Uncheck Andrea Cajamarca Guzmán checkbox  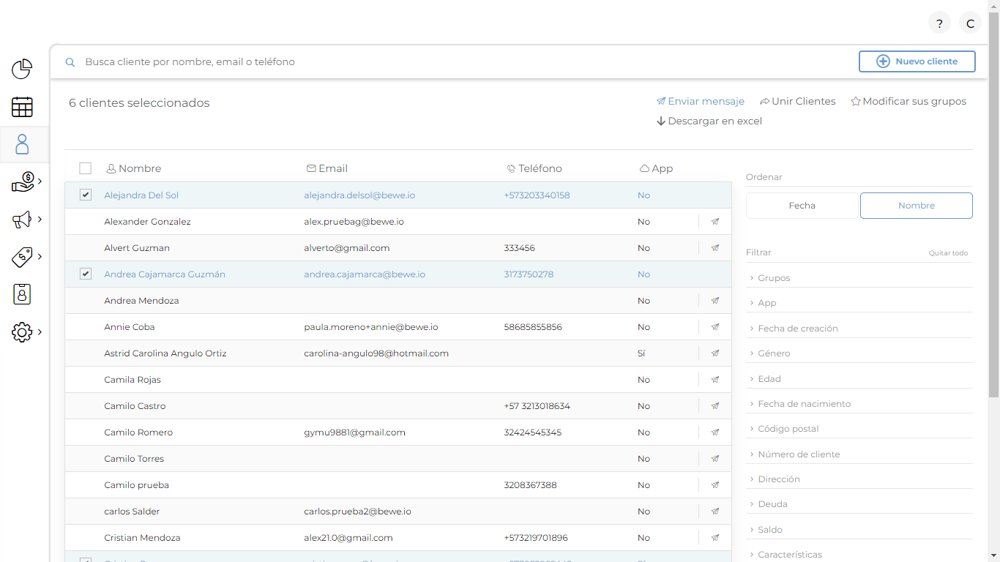(x=86, y=274)
